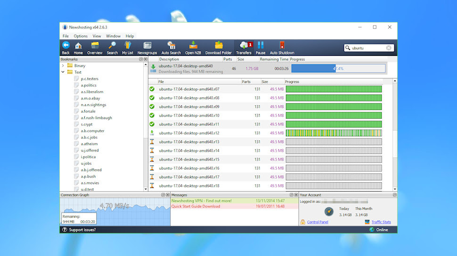The width and height of the screenshot is (457, 256).
Task: Close the Messages panel
Action: click(296, 195)
